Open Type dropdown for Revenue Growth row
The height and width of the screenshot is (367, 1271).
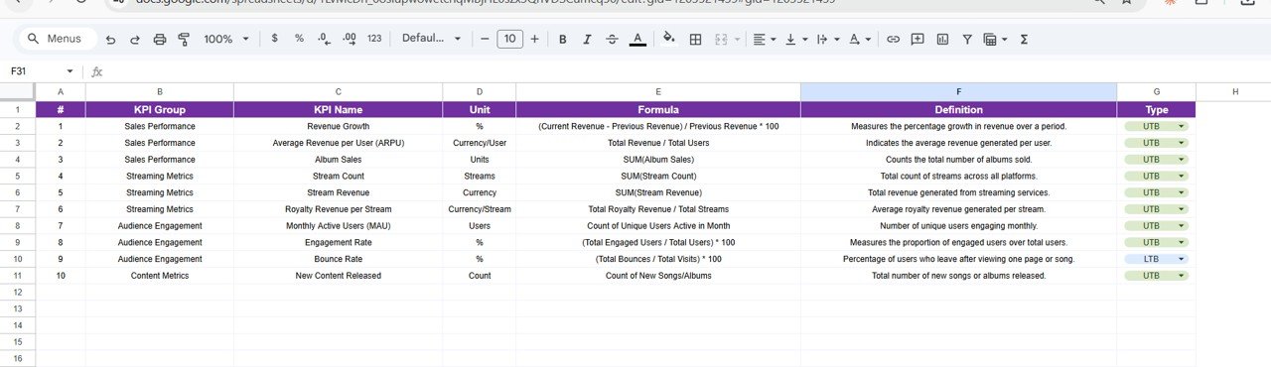[1156, 127]
